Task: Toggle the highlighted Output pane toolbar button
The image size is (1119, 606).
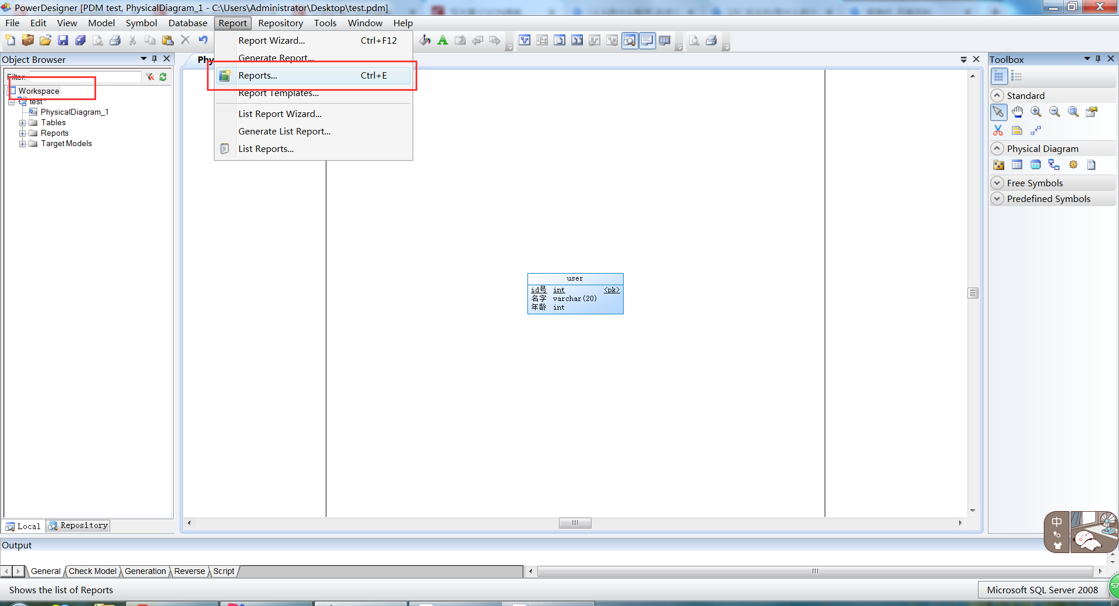Action: 647,40
